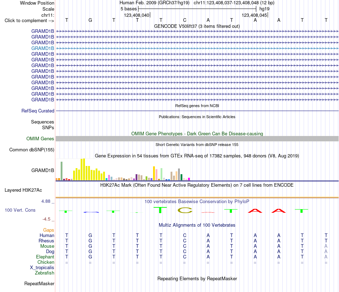Click the 4.88 PhyloP upper limit value
Image resolution: width=339 pixels, height=292 pixels.
coord(46,201)
